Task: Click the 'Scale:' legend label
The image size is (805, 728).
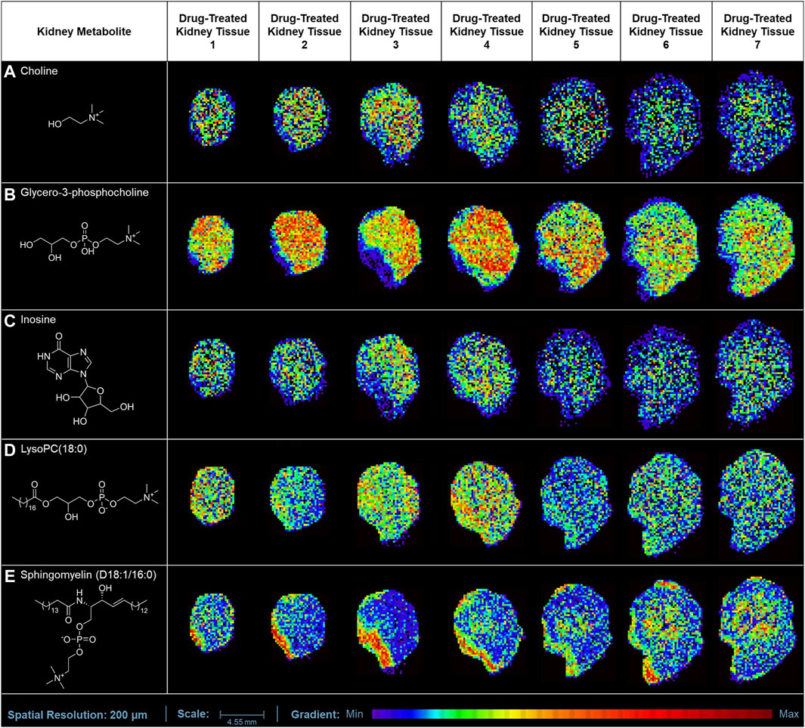Action: [x=193, y=714]
